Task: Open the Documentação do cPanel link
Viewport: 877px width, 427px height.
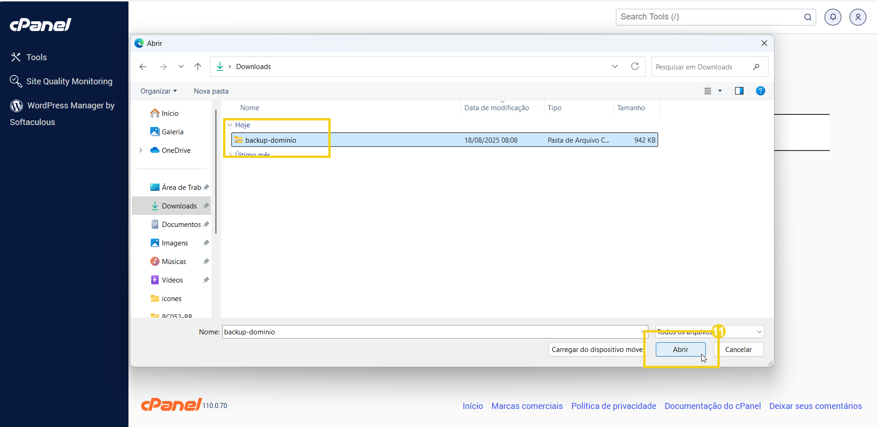Action: [712, 406]
